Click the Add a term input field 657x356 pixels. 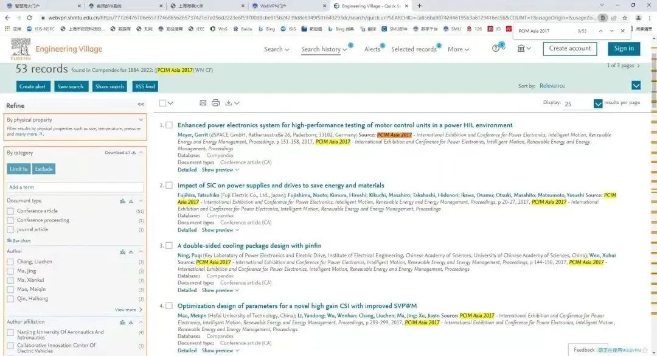point(75,187)
